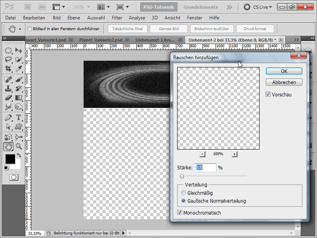Open status bar info menu arrow
This screenshot has height=238, width=317.
pyautogui.click(x=124, y=233)
